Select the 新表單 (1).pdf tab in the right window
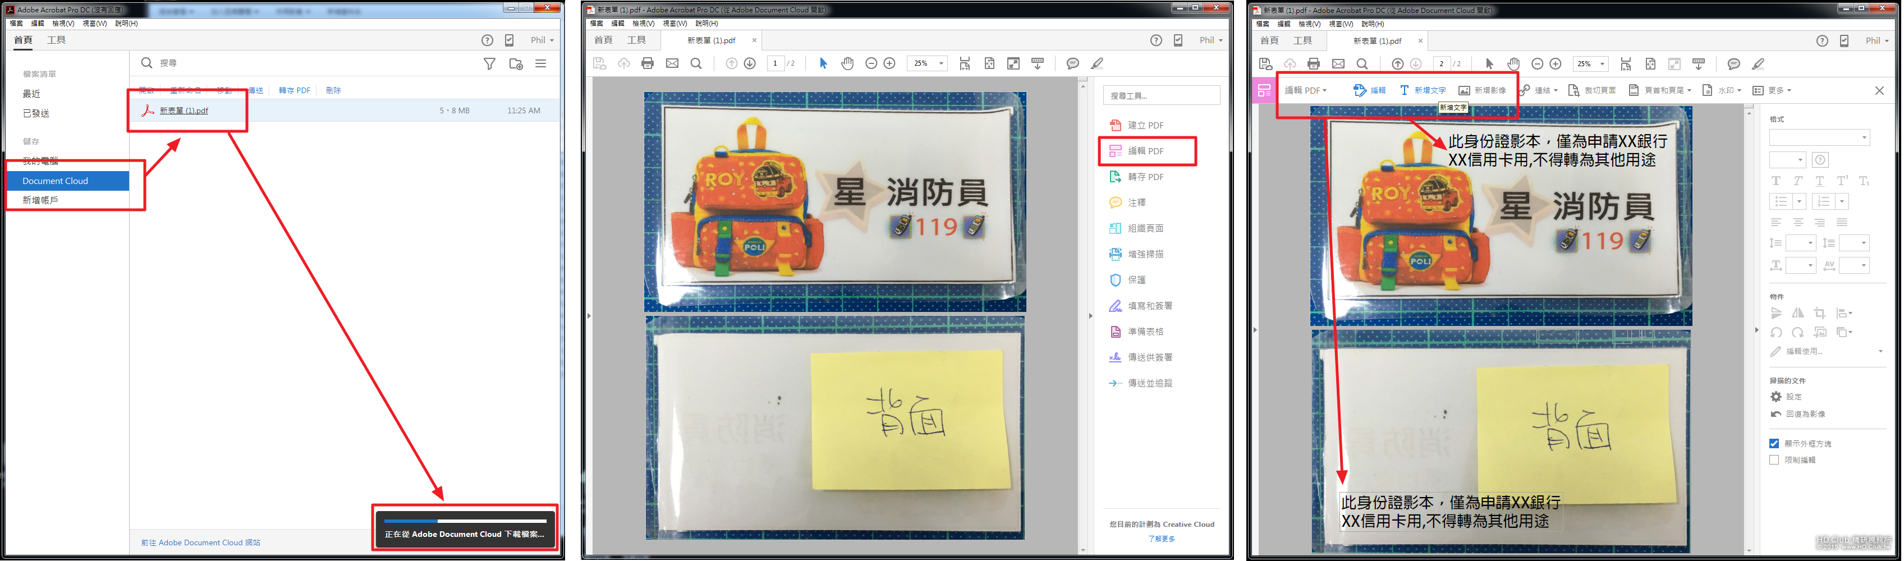 [1377, 40]
